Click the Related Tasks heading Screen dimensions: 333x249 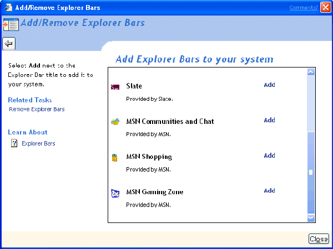30,100
